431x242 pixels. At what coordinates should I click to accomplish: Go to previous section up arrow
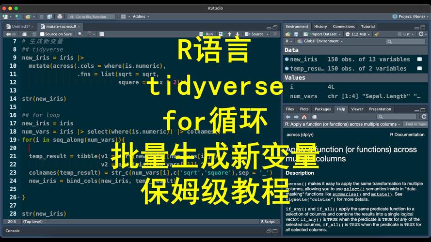(229, 34)
